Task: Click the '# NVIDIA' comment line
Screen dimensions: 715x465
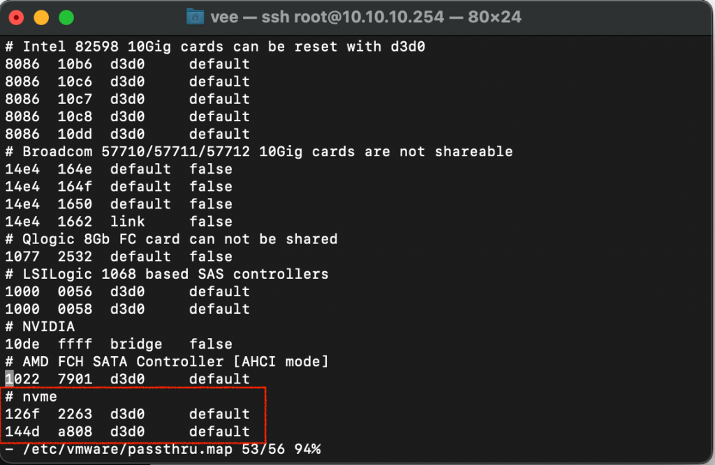Action: point(40,326)
